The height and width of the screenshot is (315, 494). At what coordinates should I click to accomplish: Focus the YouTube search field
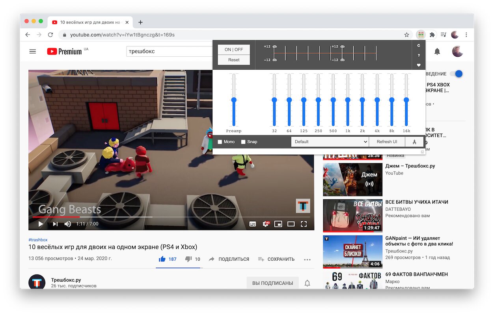coord(170,51)
